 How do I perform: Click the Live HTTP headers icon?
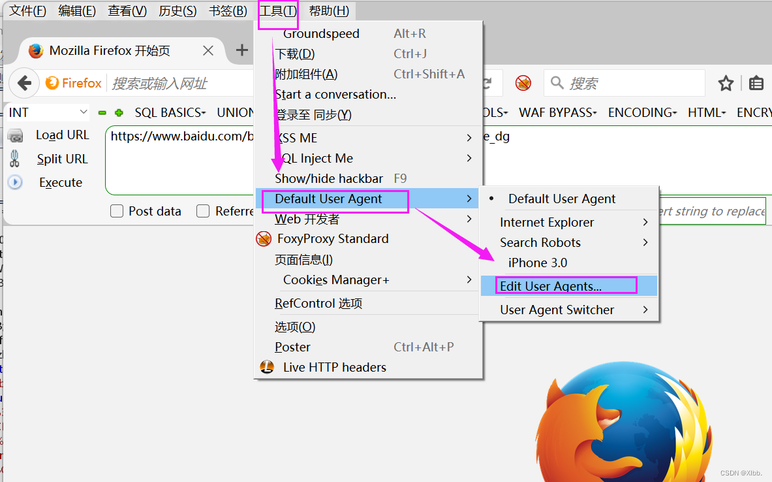[267, 366]
